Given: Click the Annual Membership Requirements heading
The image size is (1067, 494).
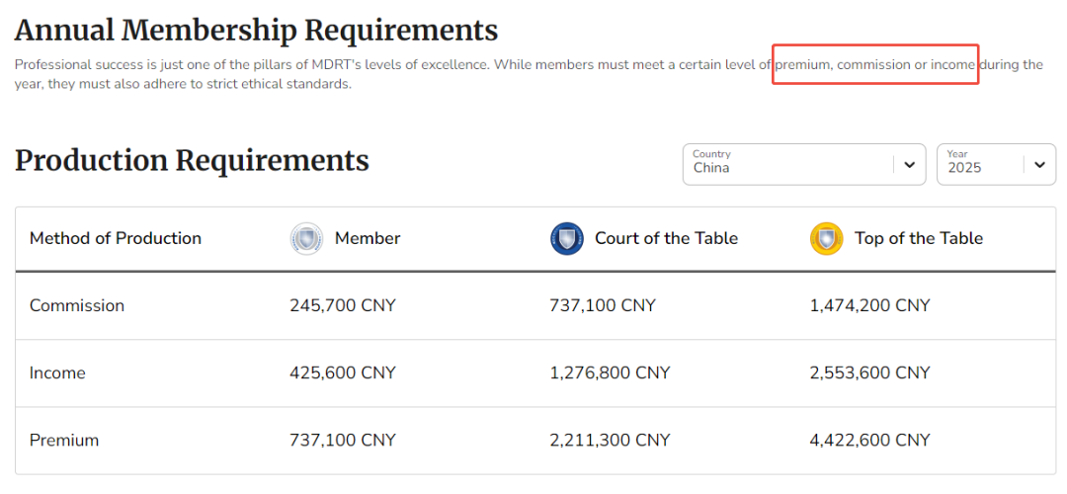Looking at the screenshot, I should [256, 31].
